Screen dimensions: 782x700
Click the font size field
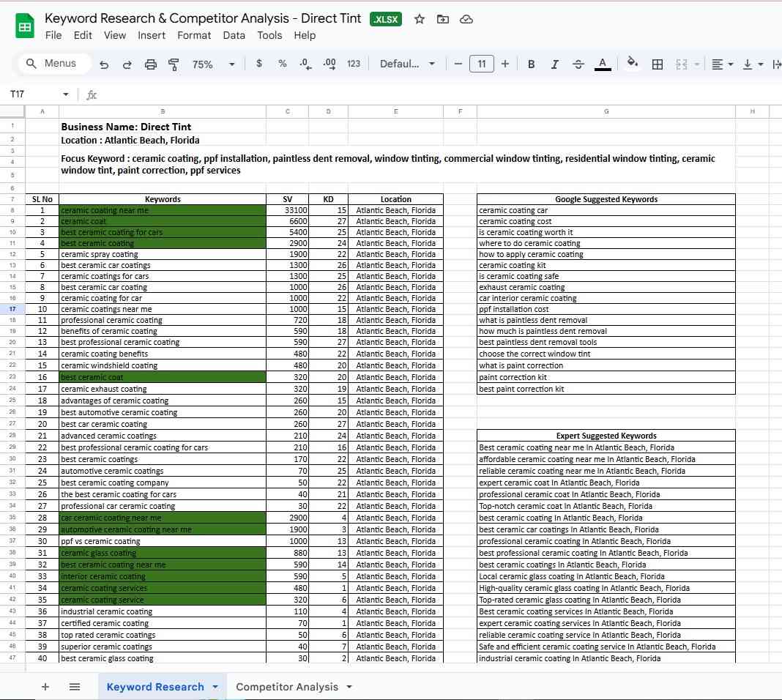[481, 64]
